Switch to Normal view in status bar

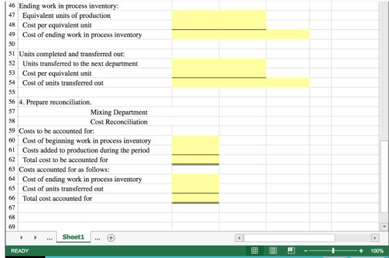point(254,250)
